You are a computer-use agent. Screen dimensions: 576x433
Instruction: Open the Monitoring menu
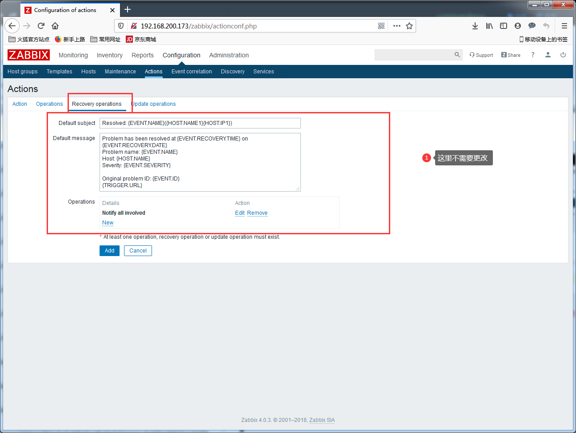(x=73, y=55)
